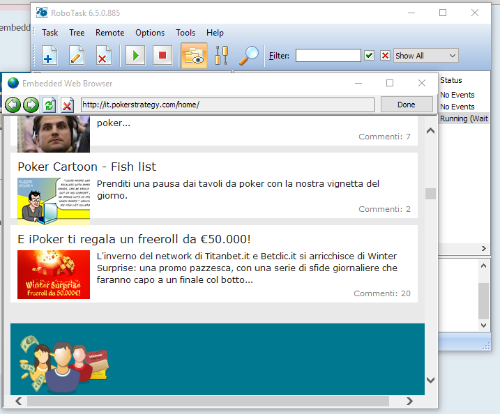500x414 pixels.
Task: Open the Options menu
Action: pyautogui.click(x=150, y=33)
